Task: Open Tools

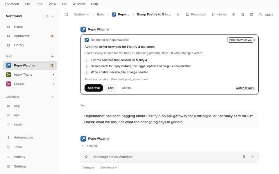Action: (30, 147)
